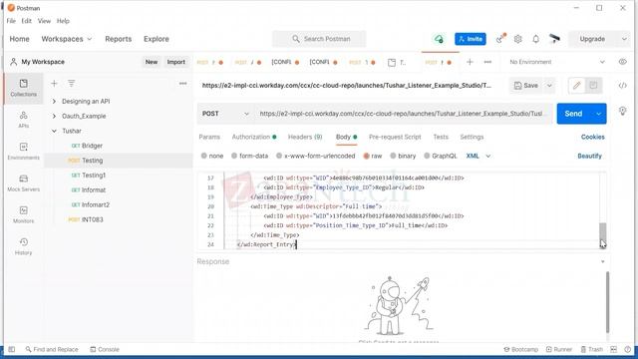Click the Search Postman field
This screenshot has width=638, height=359.
319,39
